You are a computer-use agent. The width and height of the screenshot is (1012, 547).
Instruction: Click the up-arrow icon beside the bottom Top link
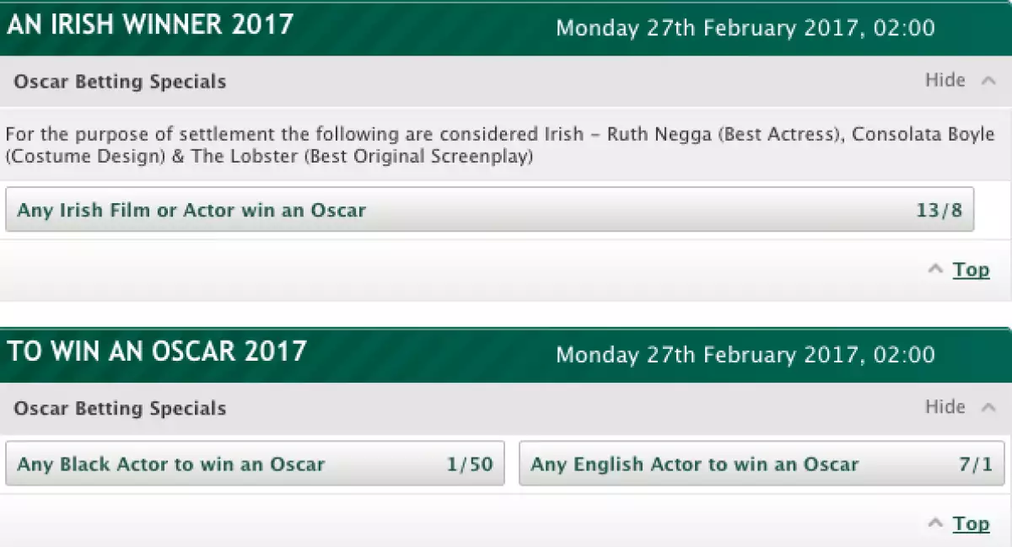(x=934, y=523)
